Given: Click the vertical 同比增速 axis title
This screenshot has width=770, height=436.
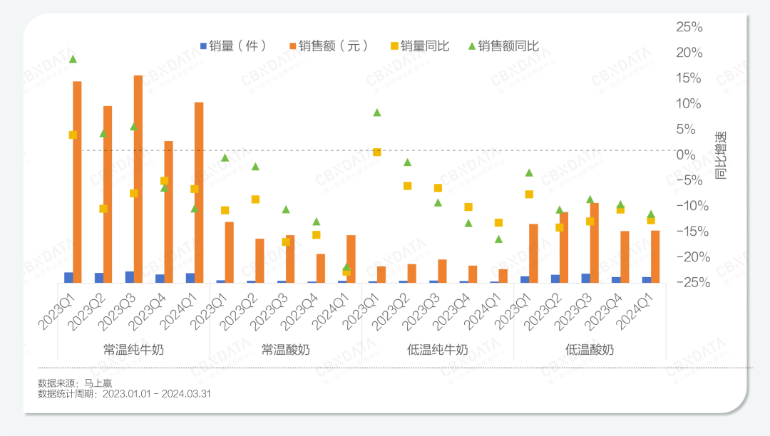Looking at the screenshot, I should click(x=720, y=155).
